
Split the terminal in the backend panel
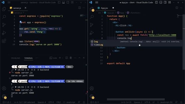pos(66,58)
